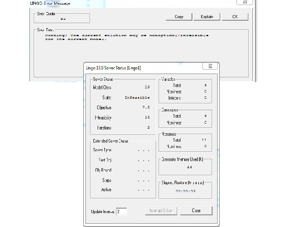Click the Infeasibility value

click(147, 117)
